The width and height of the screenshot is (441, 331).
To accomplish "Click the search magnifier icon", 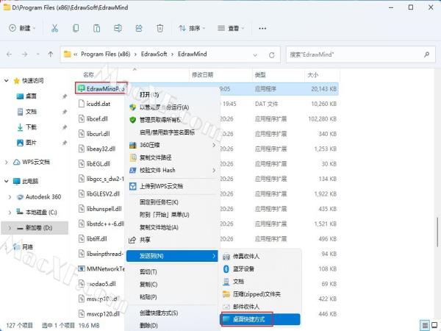I will [426, 54].
